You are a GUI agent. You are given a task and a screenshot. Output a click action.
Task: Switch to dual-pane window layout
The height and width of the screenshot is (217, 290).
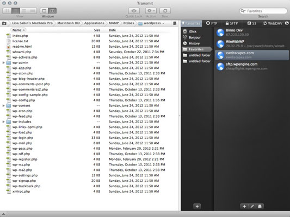pos(52,11)
